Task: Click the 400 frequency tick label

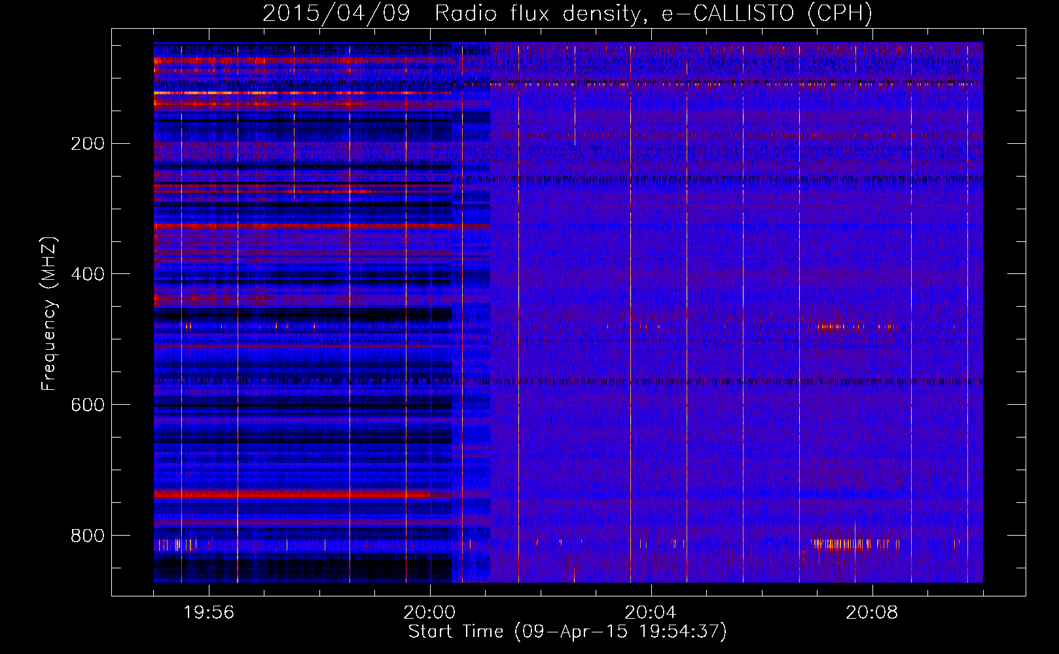Action: tap(88, 275)
